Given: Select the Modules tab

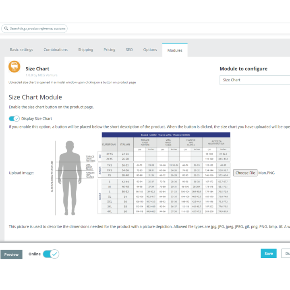Looking at the screenshot, I should coord(175,50).
